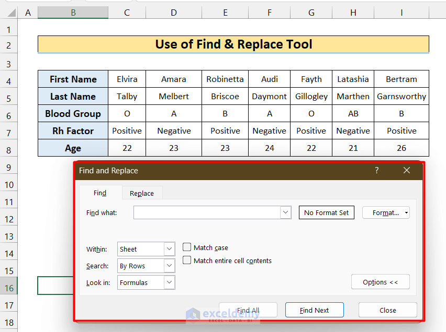This screenshot has height=332, width=446.
Task: Open the Search By Rows dropdown
Action: click(x=169, y=266)
